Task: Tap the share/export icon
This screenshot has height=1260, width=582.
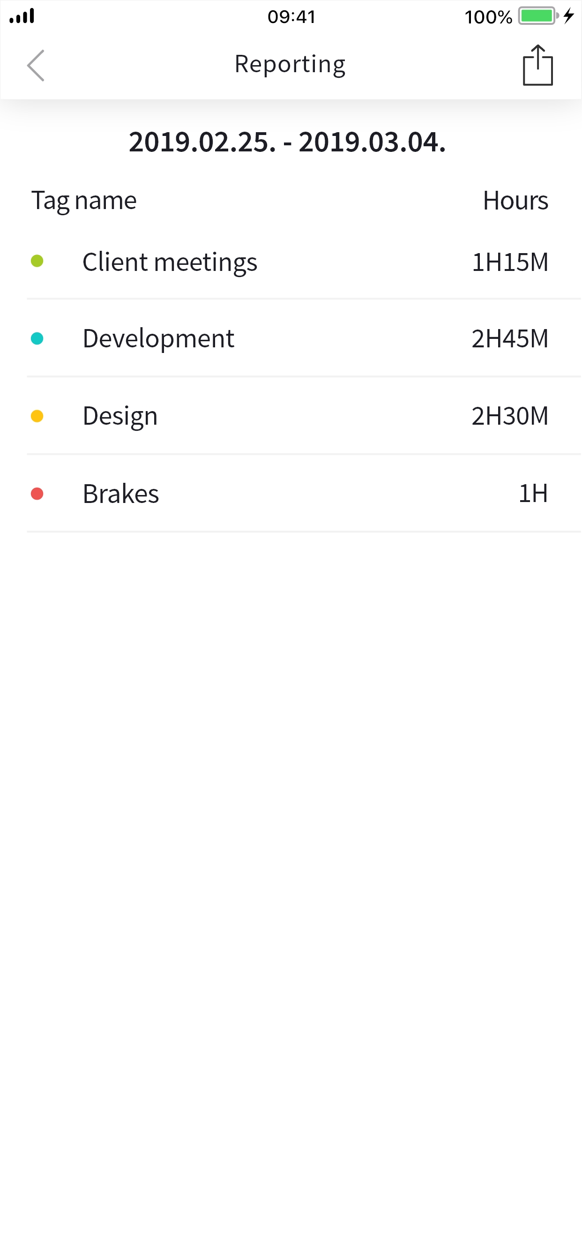Action: [x=537, y=65]
